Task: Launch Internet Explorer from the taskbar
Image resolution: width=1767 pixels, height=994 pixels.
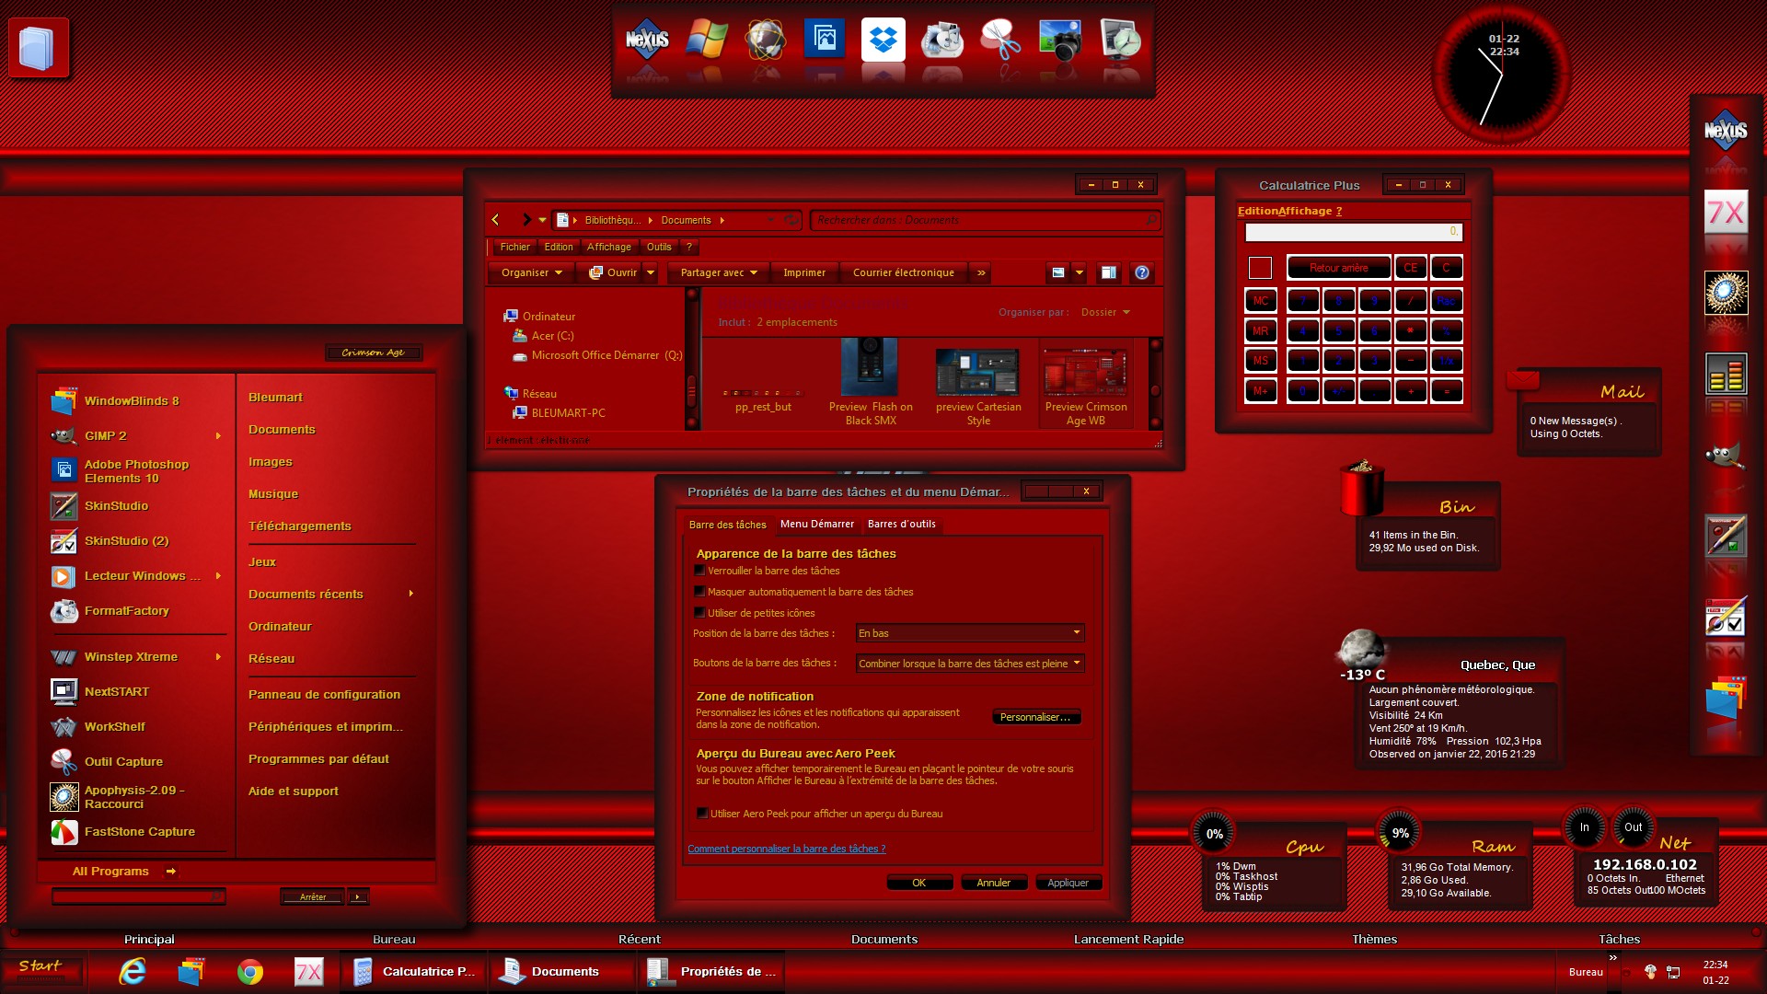Action: point(132,971)
